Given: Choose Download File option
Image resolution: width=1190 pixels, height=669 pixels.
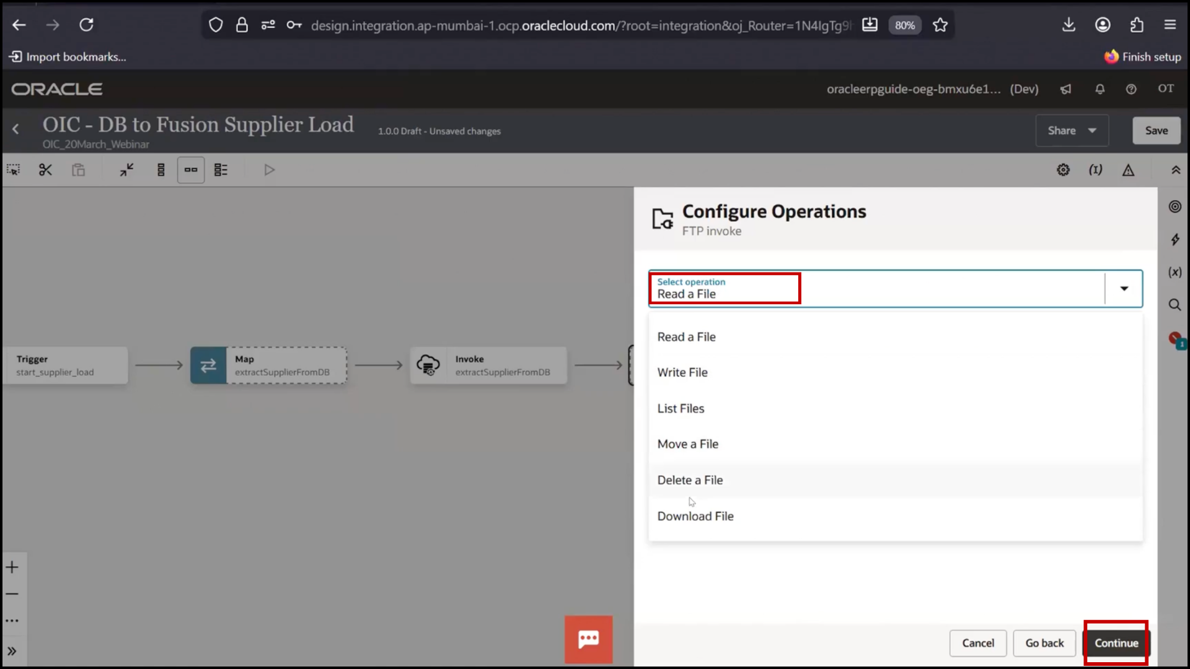Looking at the screenshot, I should click(896, 516).
